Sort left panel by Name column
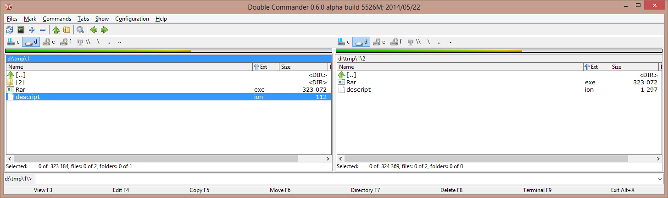The image size is (668, 198). [129, 67]
